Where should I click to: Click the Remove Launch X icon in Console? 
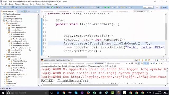coord(129,63)
